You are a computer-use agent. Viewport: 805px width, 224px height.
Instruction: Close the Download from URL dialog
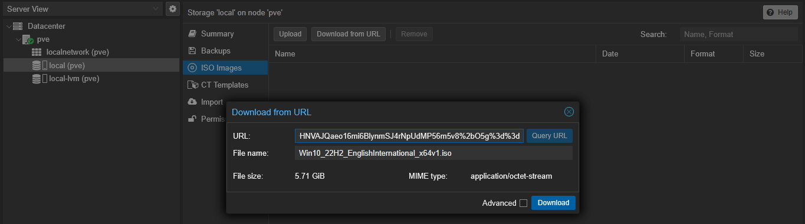(x=569, y=112)
